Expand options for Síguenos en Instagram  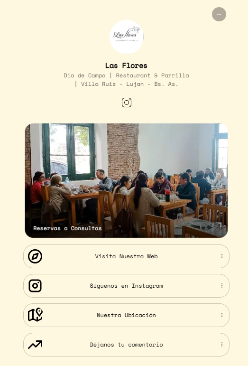tap(221, 286)
